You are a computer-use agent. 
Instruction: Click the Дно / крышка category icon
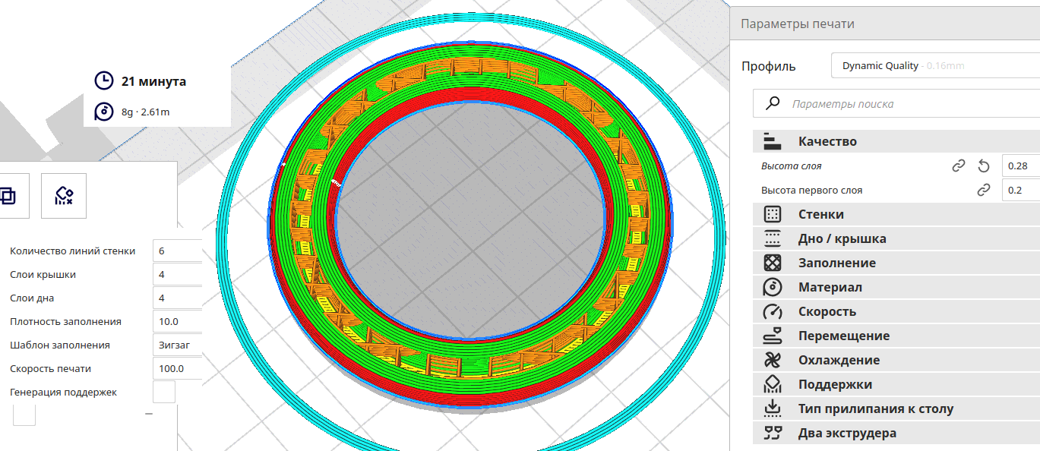772,238
